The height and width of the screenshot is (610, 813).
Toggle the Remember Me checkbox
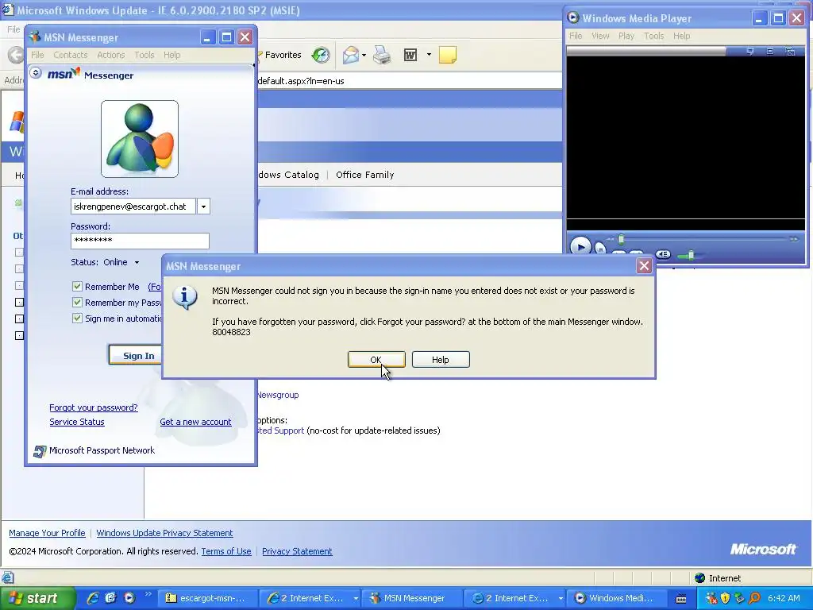coord(77,286)
